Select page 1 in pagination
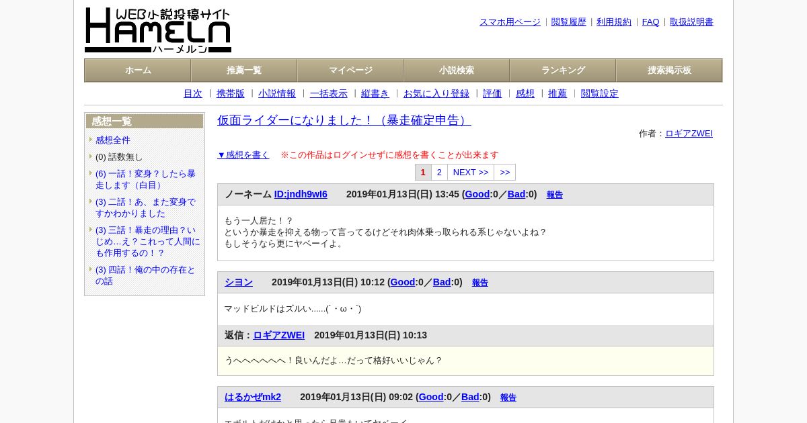 [x=423, y=173]
